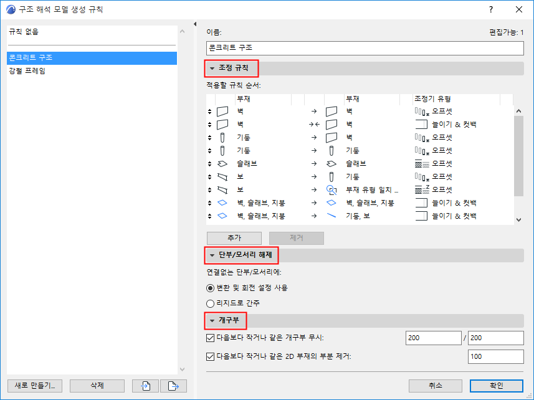Click the 취소 button
This screenshot has height=400, width=534.
[435, 386]
